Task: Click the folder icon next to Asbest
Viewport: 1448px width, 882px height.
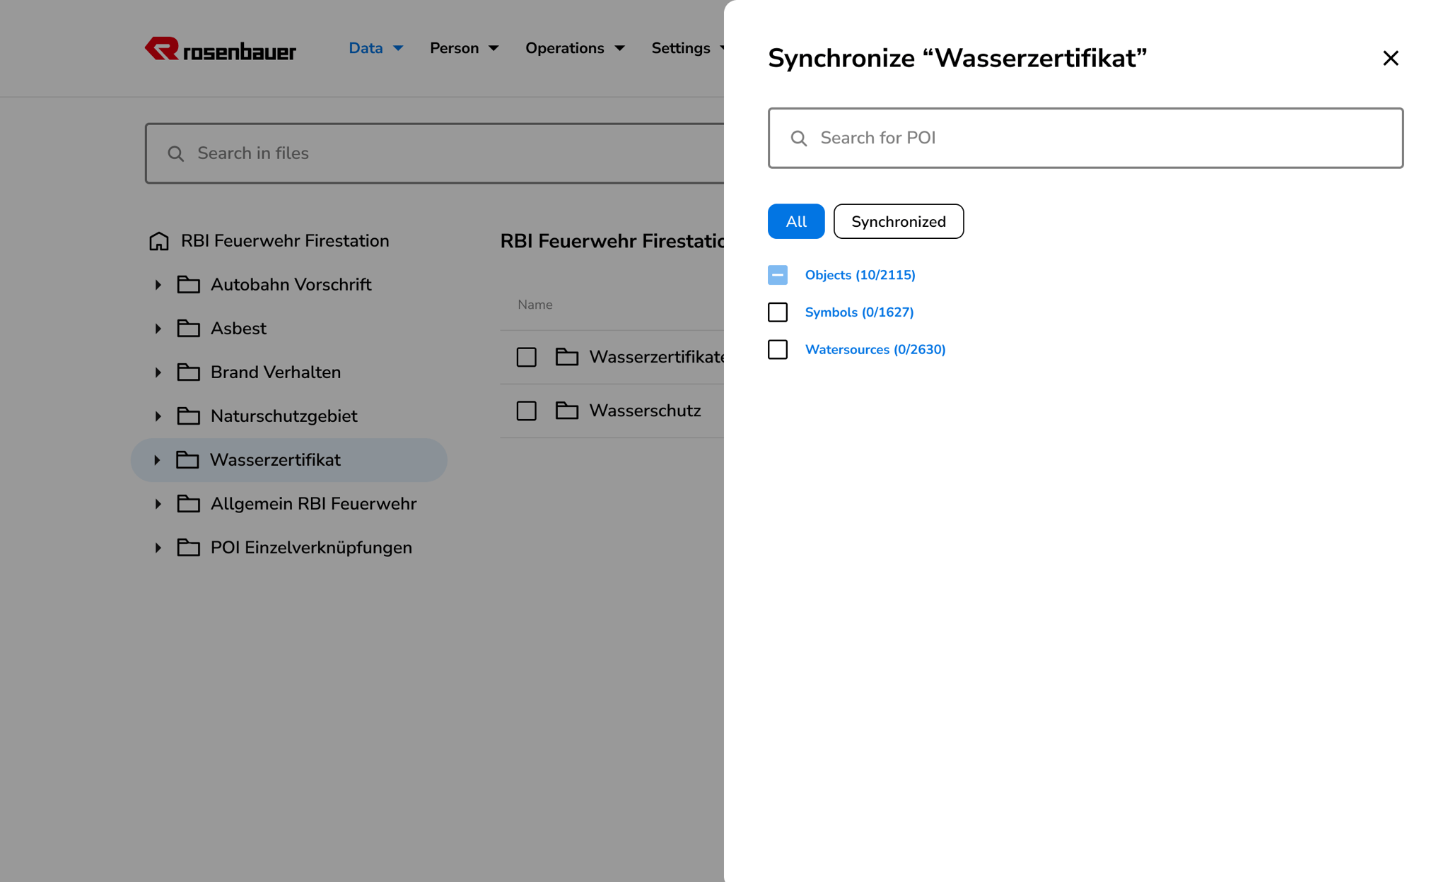Action: tap(189, 328)
